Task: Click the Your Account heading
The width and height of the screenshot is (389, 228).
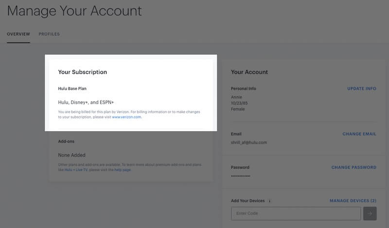Action: [x=249, y=72]
